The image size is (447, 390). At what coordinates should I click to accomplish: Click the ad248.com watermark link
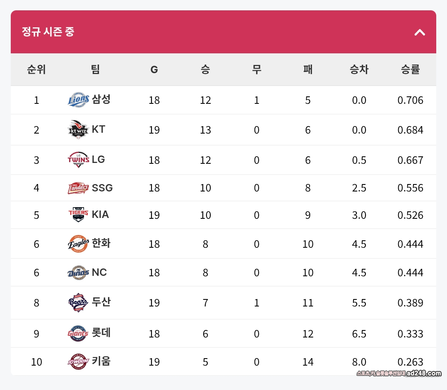point(423,373)
